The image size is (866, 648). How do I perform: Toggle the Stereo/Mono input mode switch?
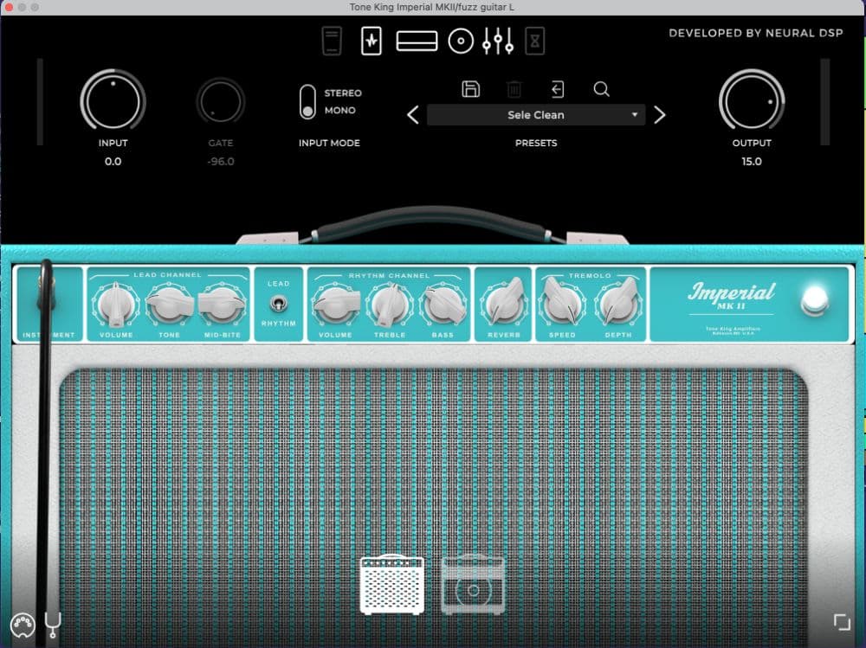point(307,102)
